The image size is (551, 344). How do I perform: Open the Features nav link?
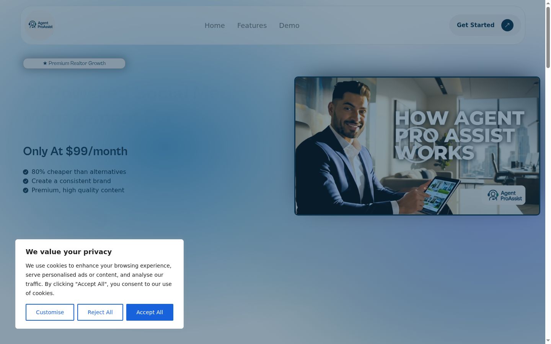252,26
